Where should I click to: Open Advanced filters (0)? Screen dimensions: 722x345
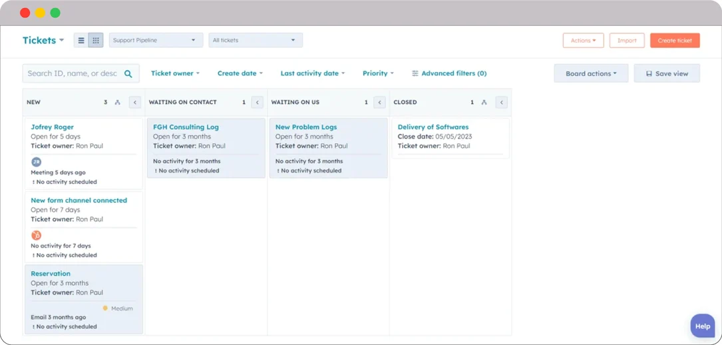coord(449,73)
